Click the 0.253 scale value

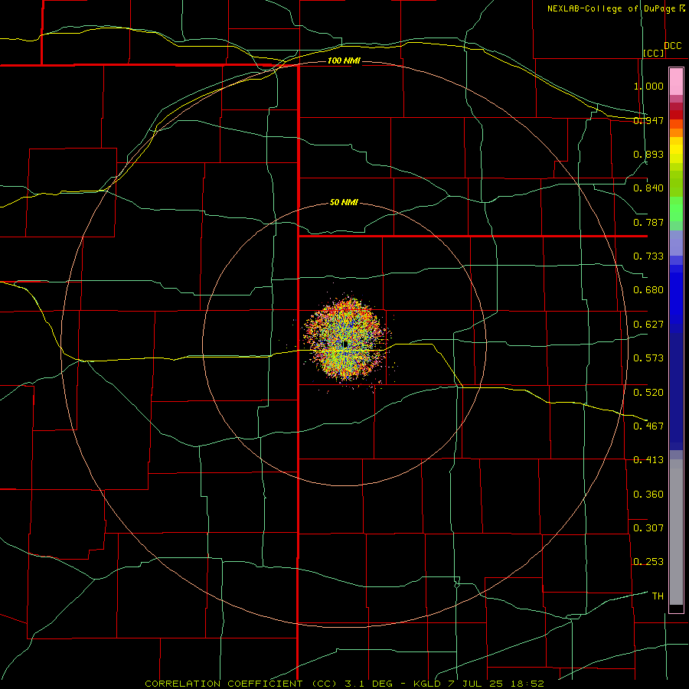click(x=648, y=562)
